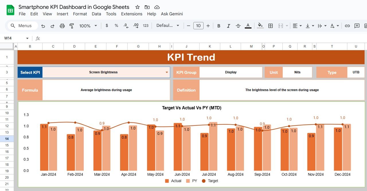The image size is (367, 191).
Task: Open the Format menu
Action: pyautogui.click(x=80, y=14)
